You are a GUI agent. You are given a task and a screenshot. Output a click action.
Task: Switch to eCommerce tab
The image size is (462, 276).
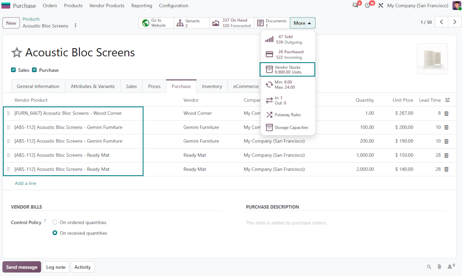coord(246,86)
